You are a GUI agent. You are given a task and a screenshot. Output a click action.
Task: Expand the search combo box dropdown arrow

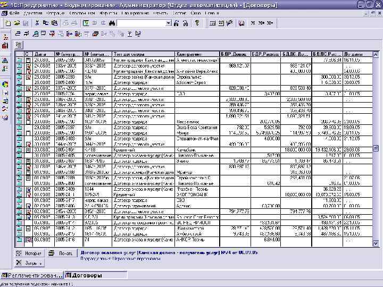pos(168,23)
